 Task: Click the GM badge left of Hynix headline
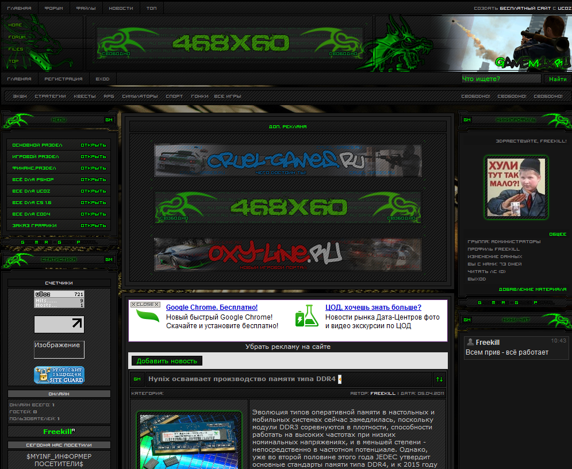click(x=137, y=379)
